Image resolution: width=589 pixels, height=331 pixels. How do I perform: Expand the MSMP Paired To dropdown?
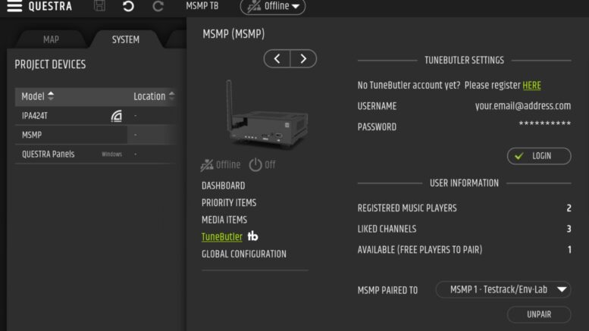tap(503, 289)
